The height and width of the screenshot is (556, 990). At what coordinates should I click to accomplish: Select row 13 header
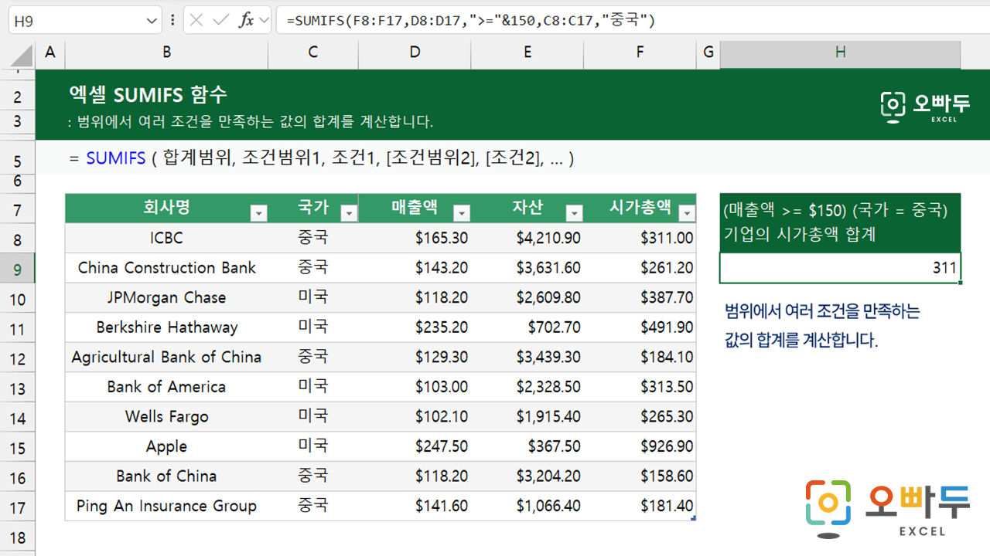pyautogui.click(x=18, y=388)
